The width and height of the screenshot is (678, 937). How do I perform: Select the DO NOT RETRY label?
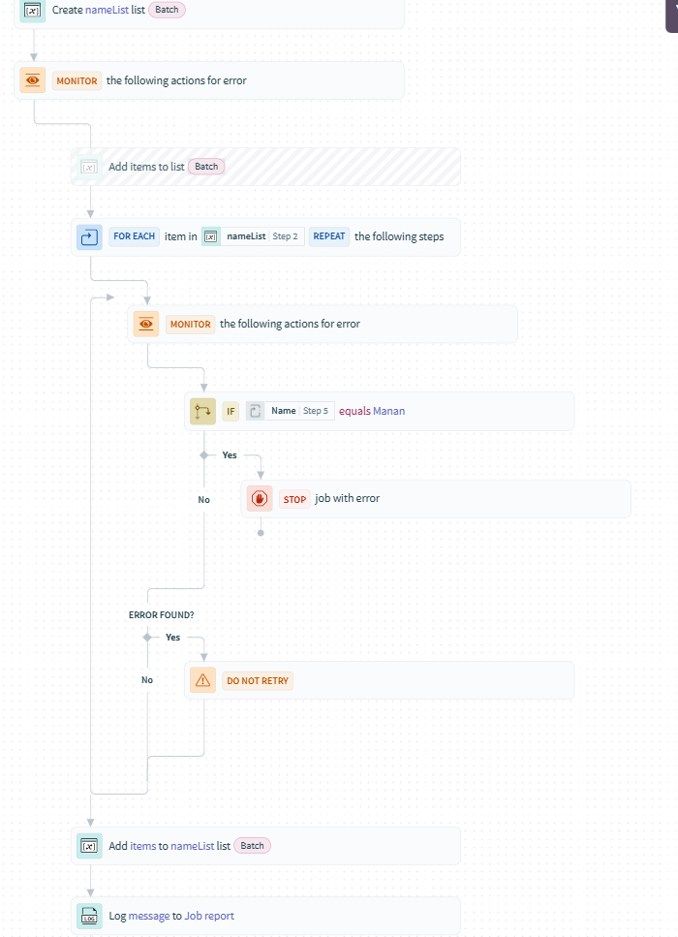(x=258, y=680)
